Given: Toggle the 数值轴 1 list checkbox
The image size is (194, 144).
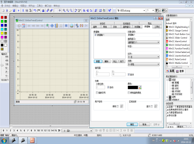Looking at the screenshot, I should (x=96, y=35).
